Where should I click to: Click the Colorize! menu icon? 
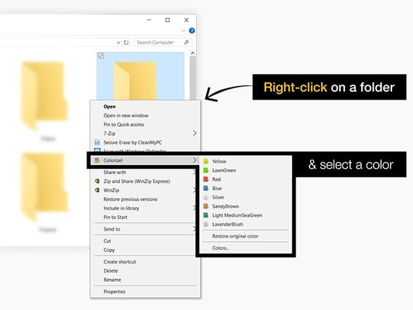pyautogui.click(x=97, y=160)
